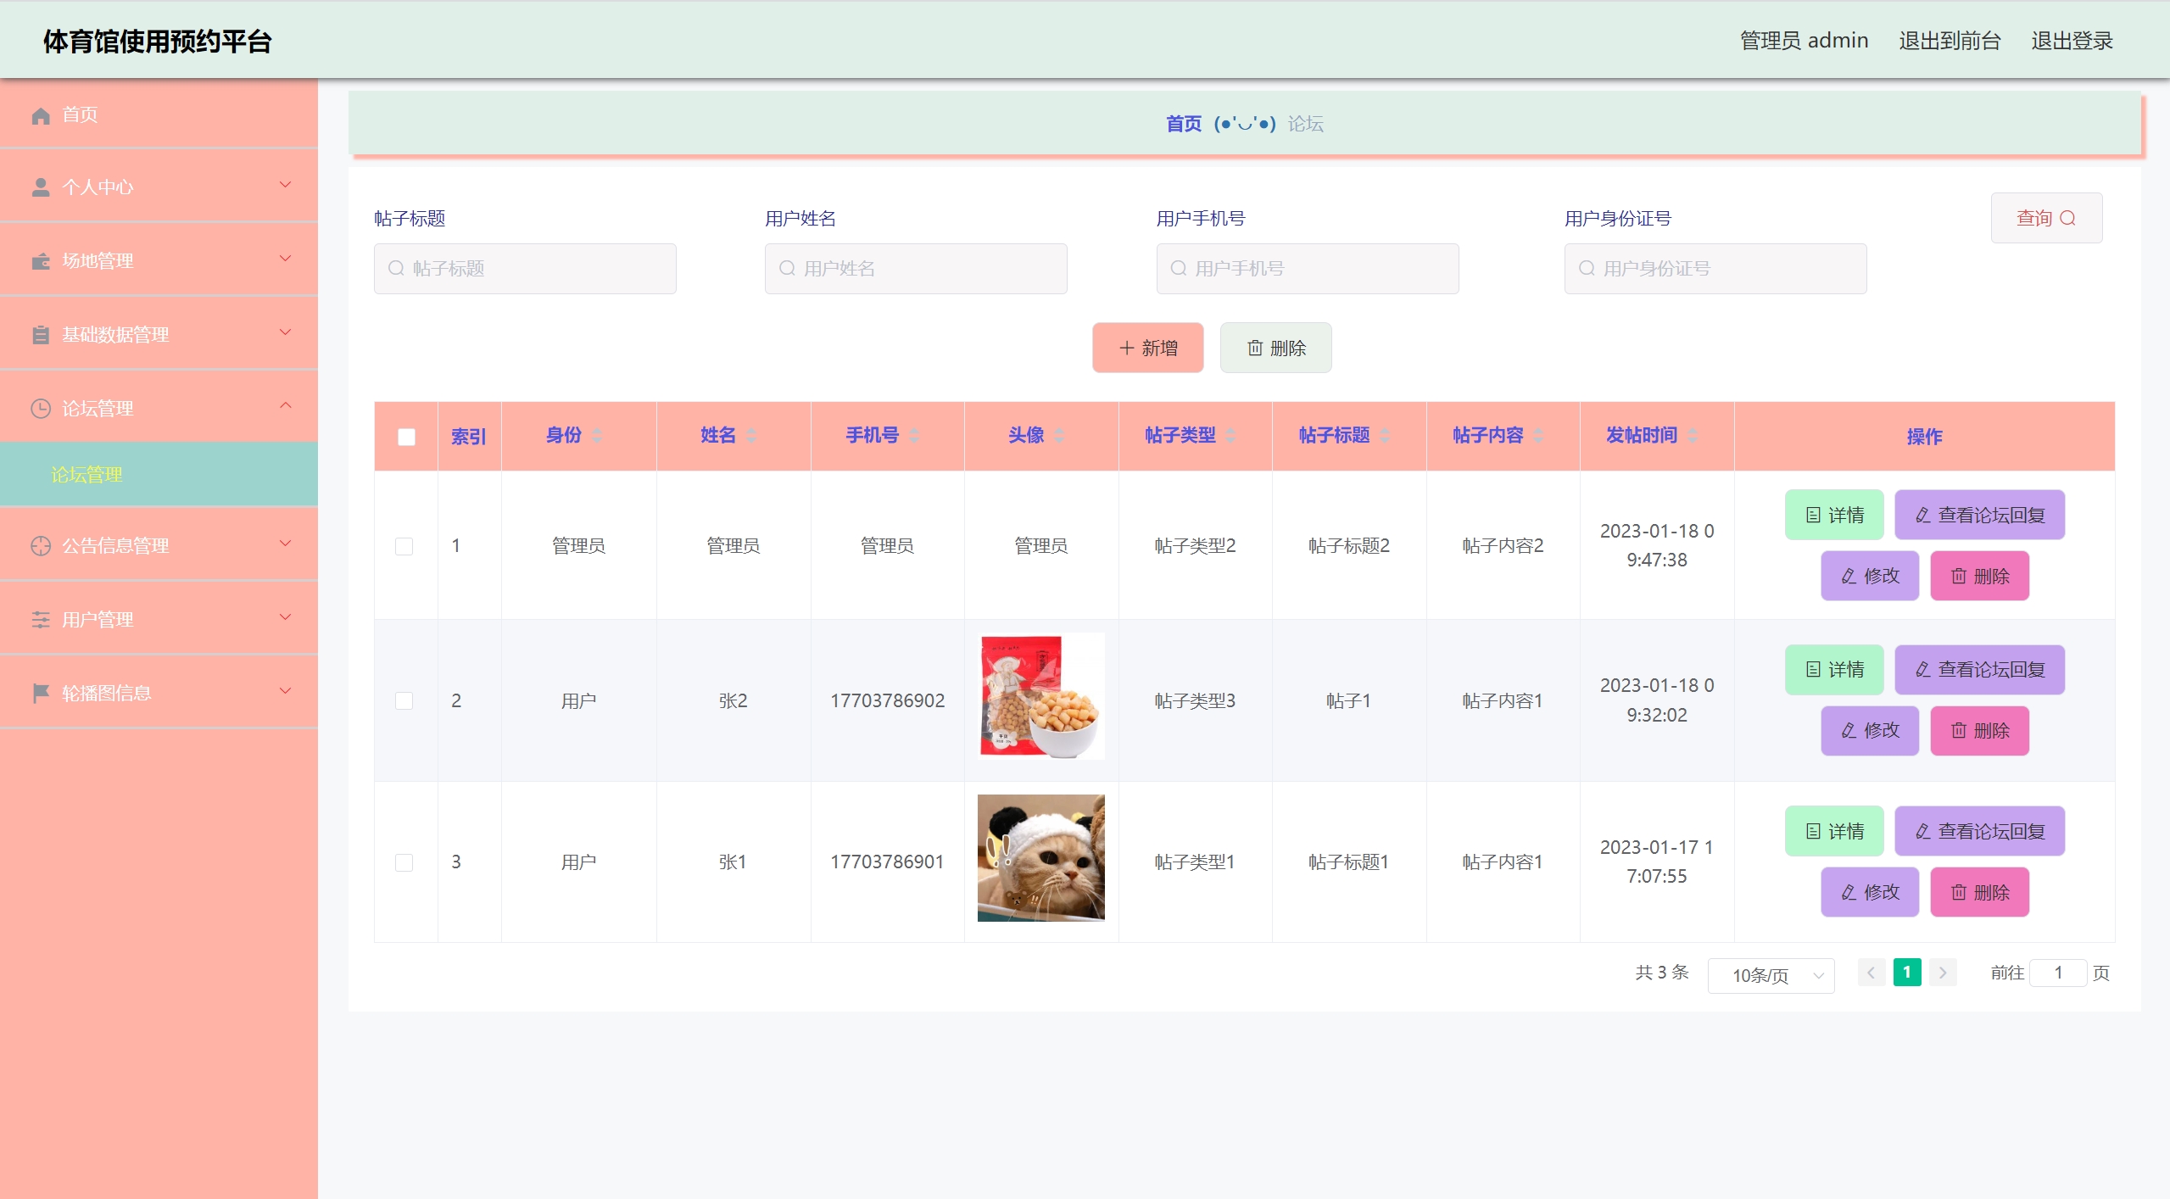Viewport: 2170px width, 1199px height.
Task: Click the magnifier icon in 查询 button
Action: coord(2067,219)
